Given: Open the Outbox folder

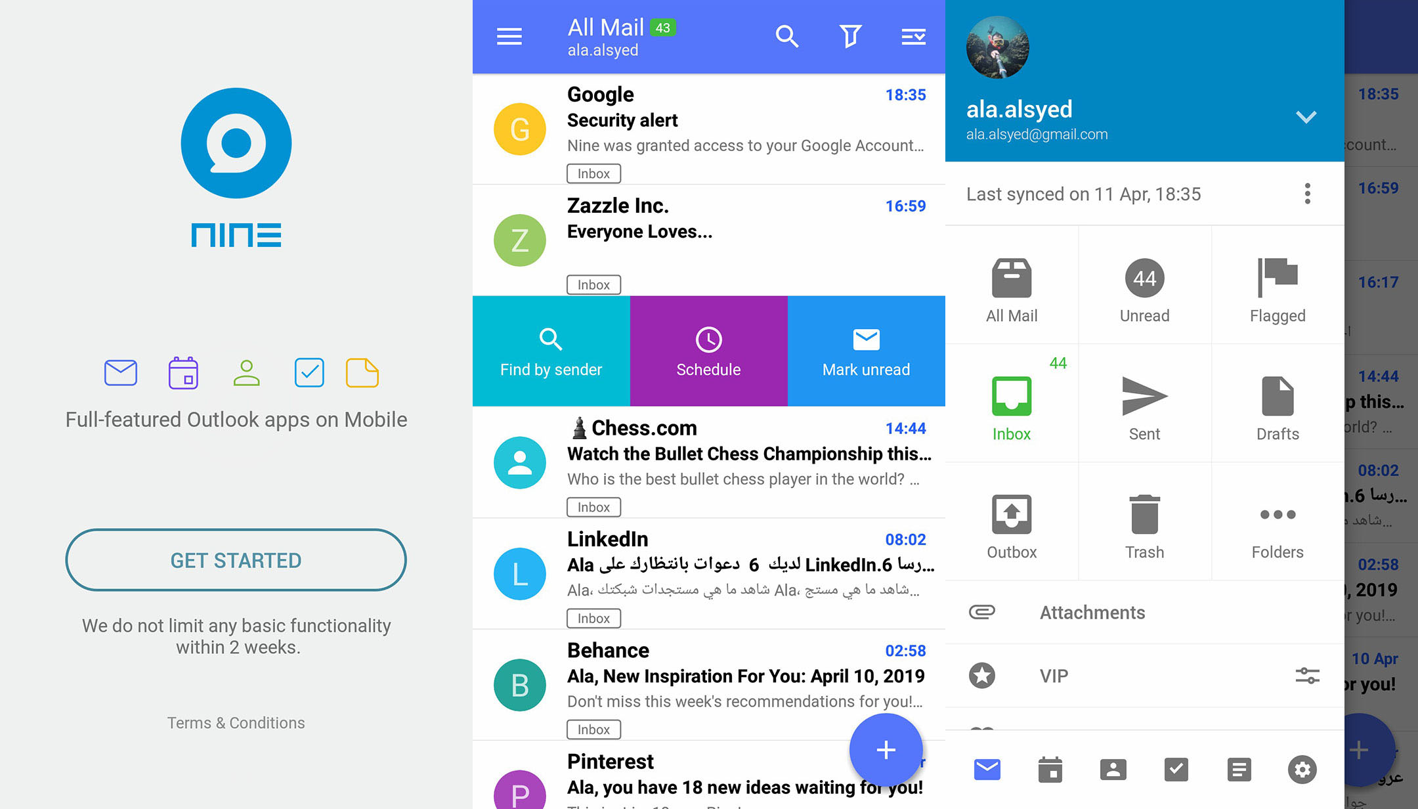Looking at the screenshot, I should click(1011, 525).
